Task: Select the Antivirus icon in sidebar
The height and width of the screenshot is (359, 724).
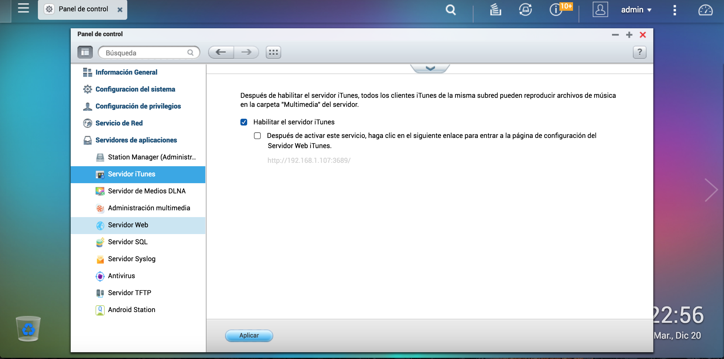Action: pyautogui.click(x=100, y=276)
